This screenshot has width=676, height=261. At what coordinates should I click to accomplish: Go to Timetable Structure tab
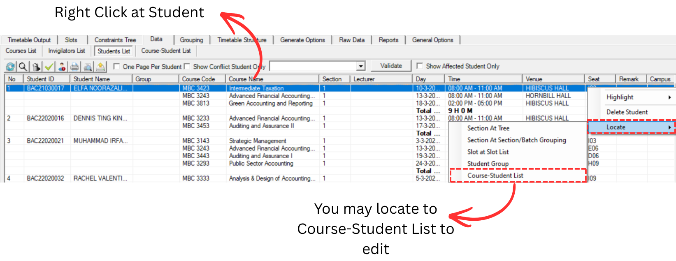[242, 40]
